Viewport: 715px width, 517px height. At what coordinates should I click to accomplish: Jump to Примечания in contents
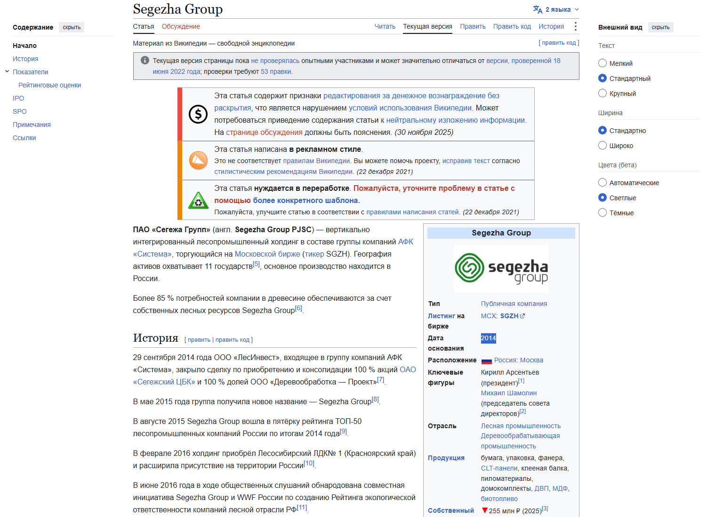32,125
